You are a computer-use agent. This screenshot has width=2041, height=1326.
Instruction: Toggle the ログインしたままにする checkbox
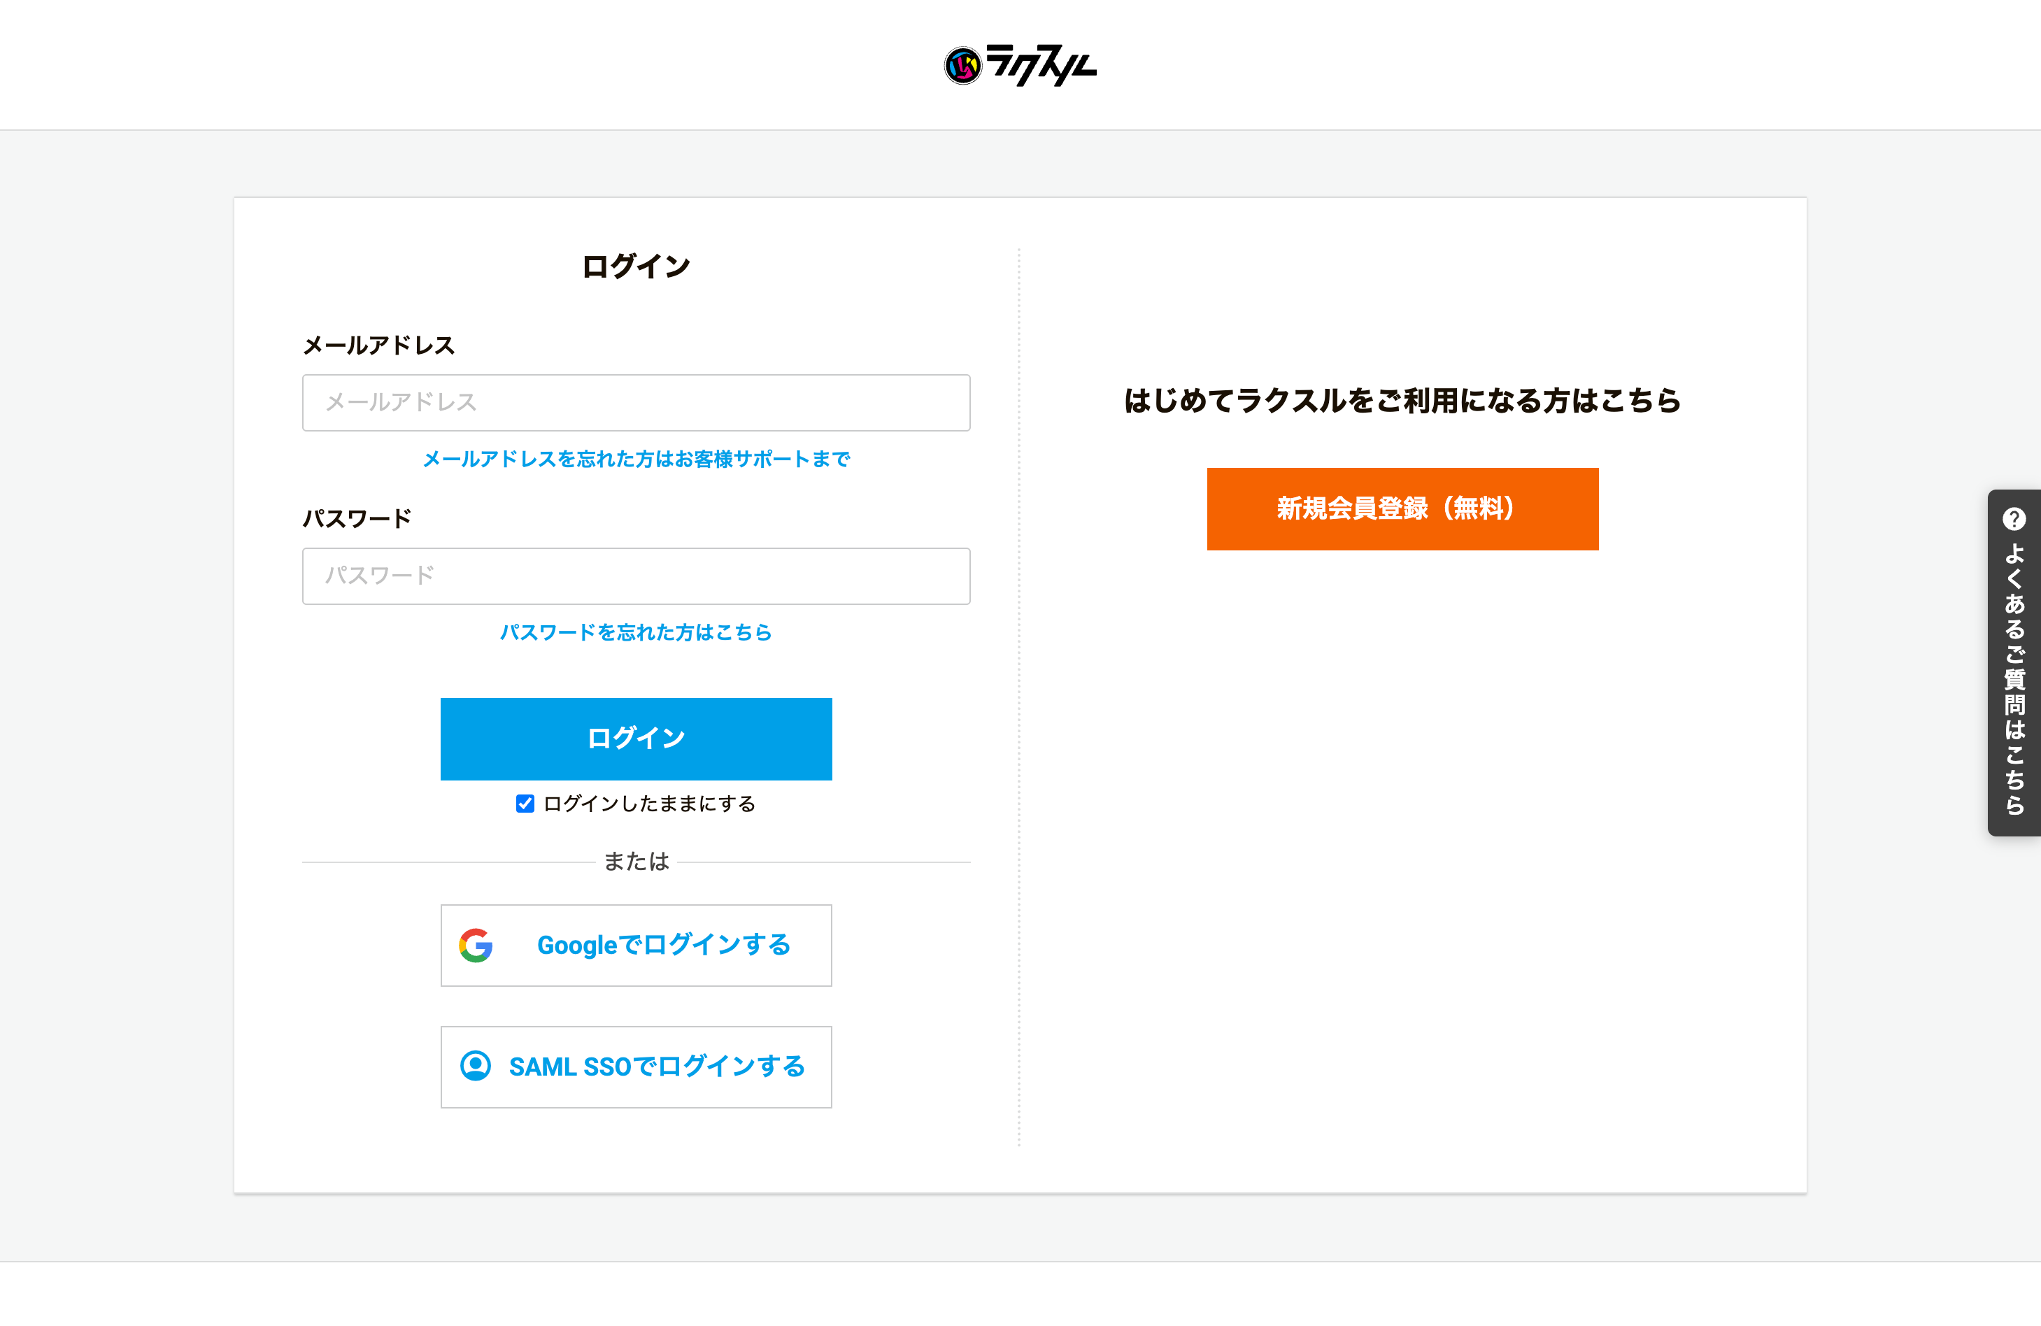pos(525,804)
